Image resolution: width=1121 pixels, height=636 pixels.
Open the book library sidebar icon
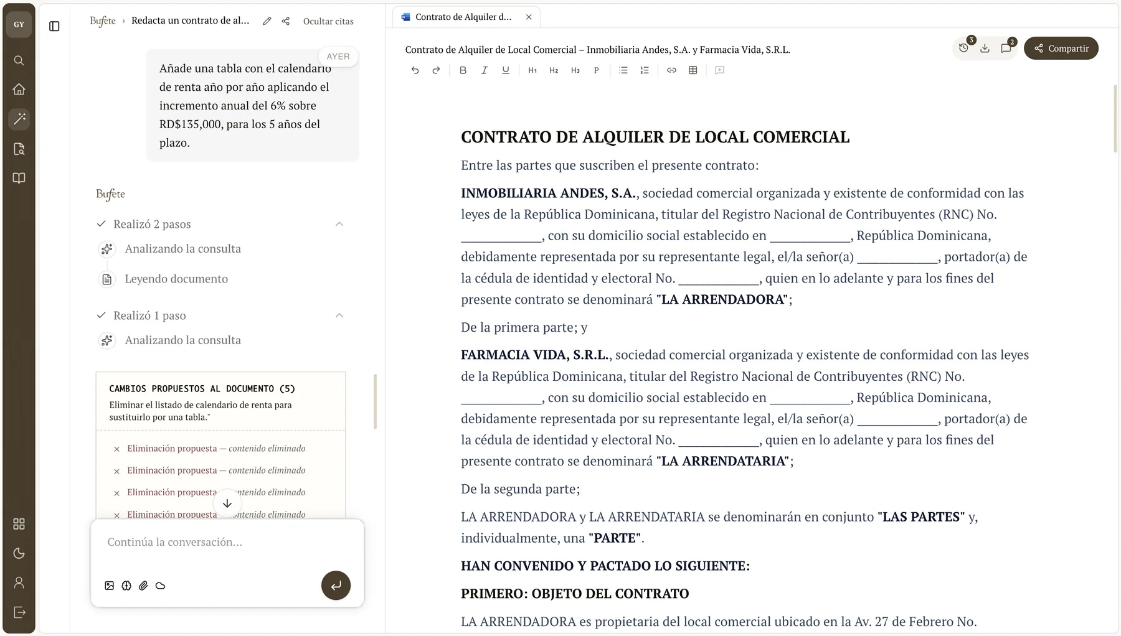pos(19,178)
